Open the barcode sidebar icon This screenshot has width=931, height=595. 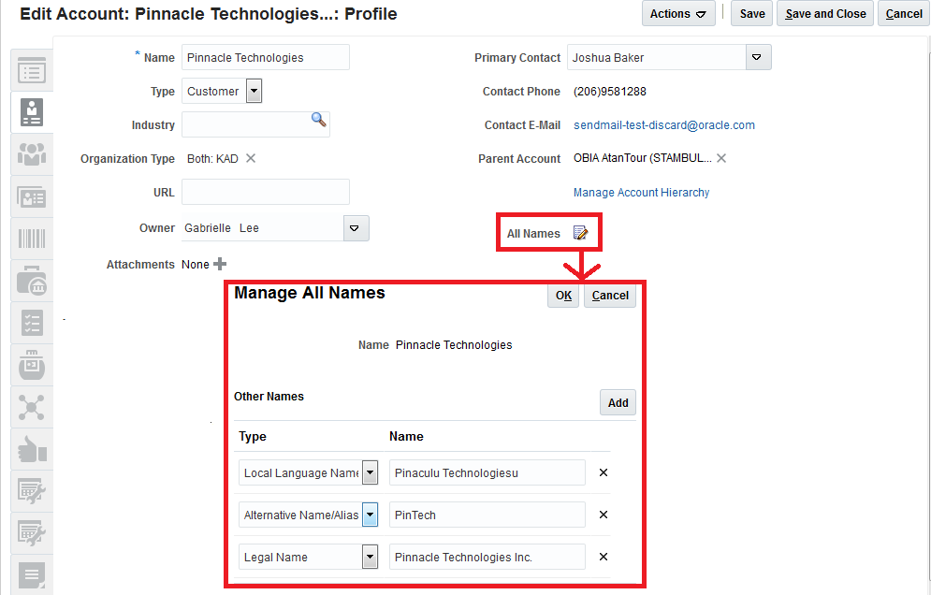(x=32, y=239)
